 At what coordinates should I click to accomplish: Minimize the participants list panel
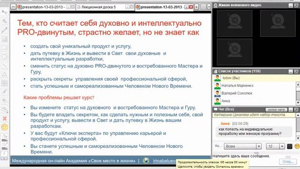[x=291, y=71]
